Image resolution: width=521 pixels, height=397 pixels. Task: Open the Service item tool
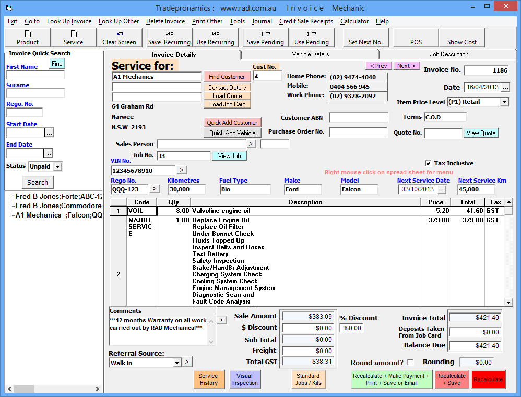[x=73, y=38]
